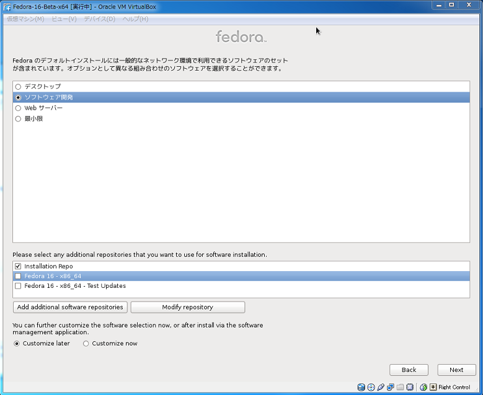
Task: Click the hard disk activity status icon
Action: pos(361,387)
